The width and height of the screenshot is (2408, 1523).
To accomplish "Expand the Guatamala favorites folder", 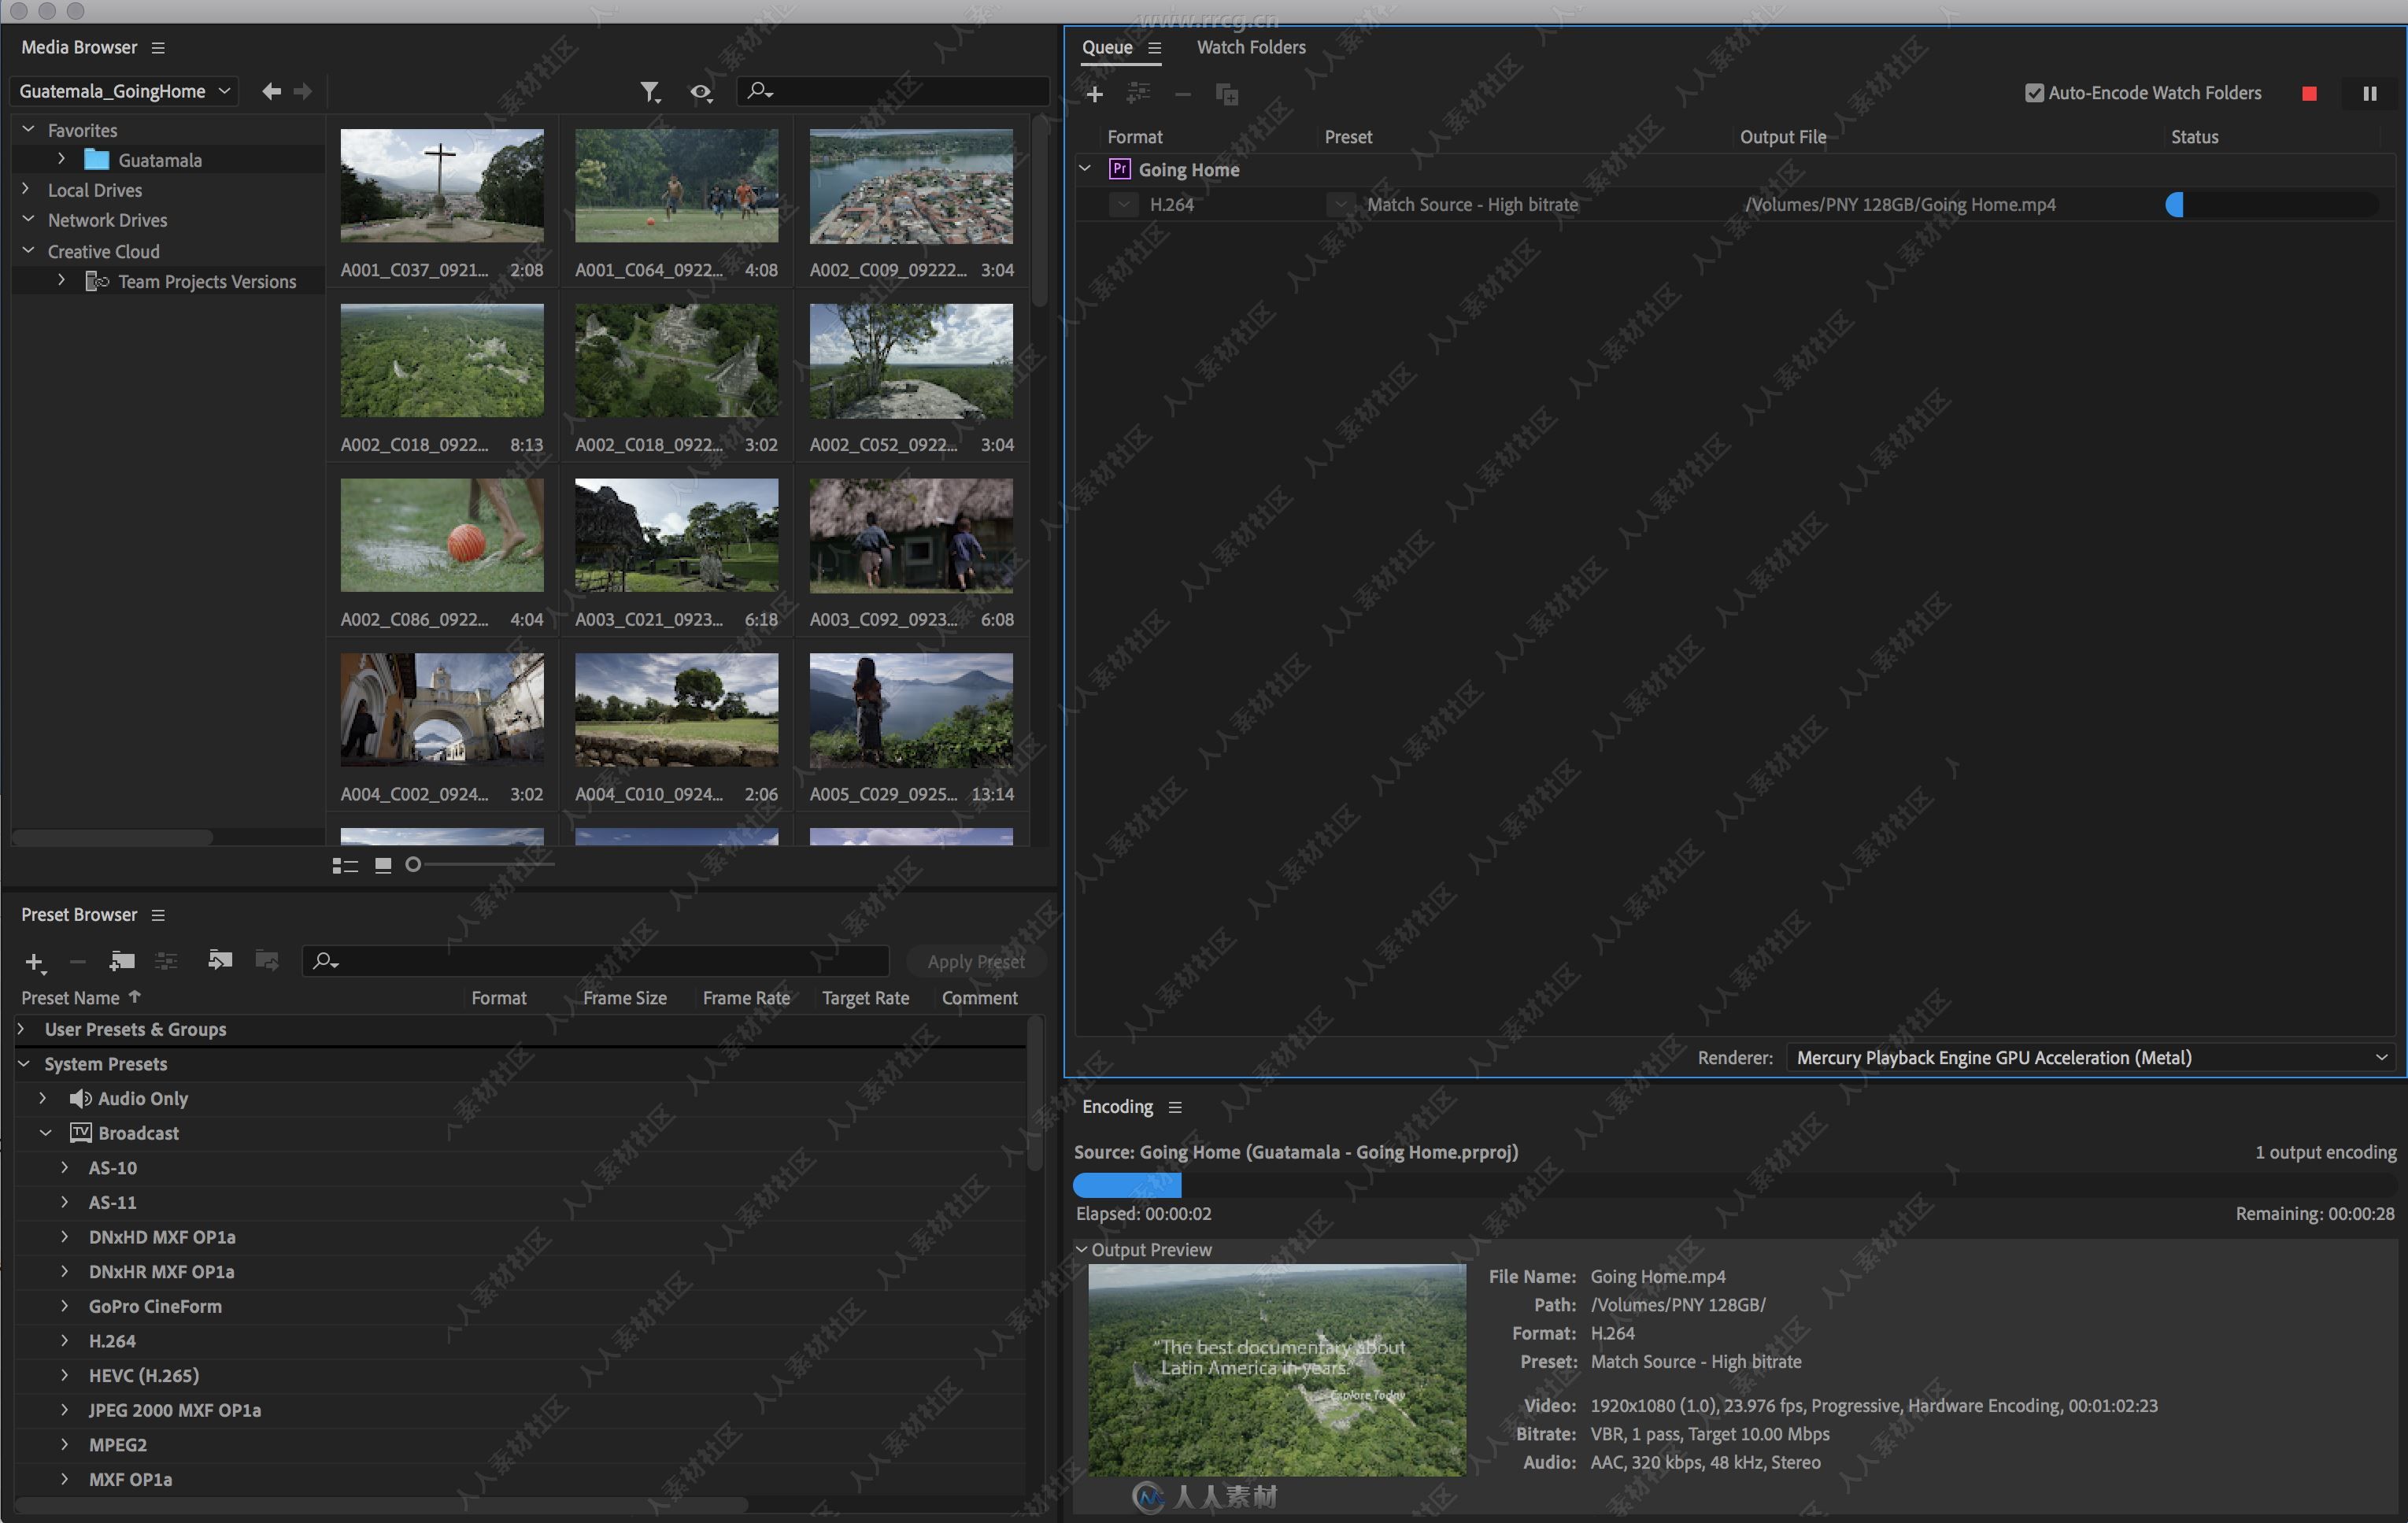I will click(61, 158).
